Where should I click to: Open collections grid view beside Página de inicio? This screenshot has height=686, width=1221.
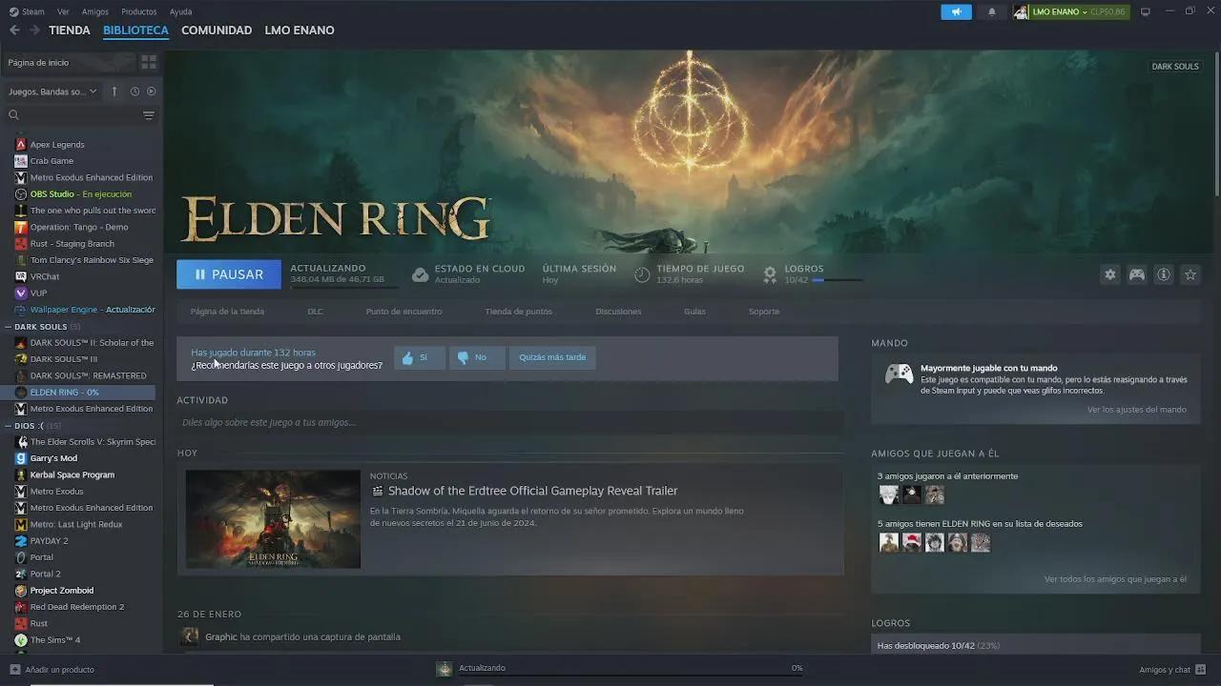(149, 62)
